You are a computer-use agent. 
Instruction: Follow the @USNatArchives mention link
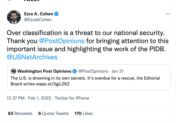32,57
